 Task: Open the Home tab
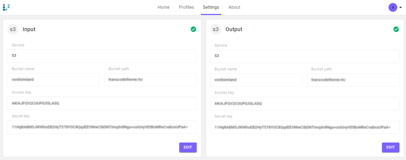[163, 7]
